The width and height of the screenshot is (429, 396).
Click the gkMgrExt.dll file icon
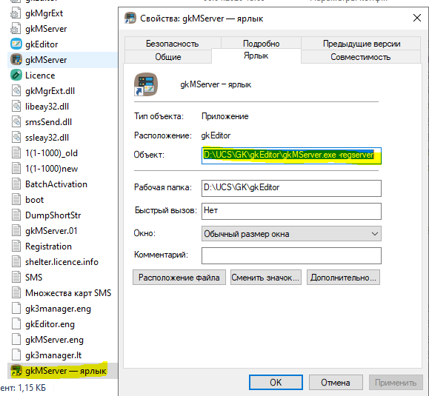click(x=16, y=91)
